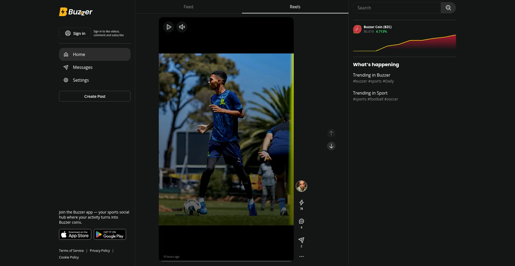
Task: Mute the reel audio
Action: [x=182, y=27]
